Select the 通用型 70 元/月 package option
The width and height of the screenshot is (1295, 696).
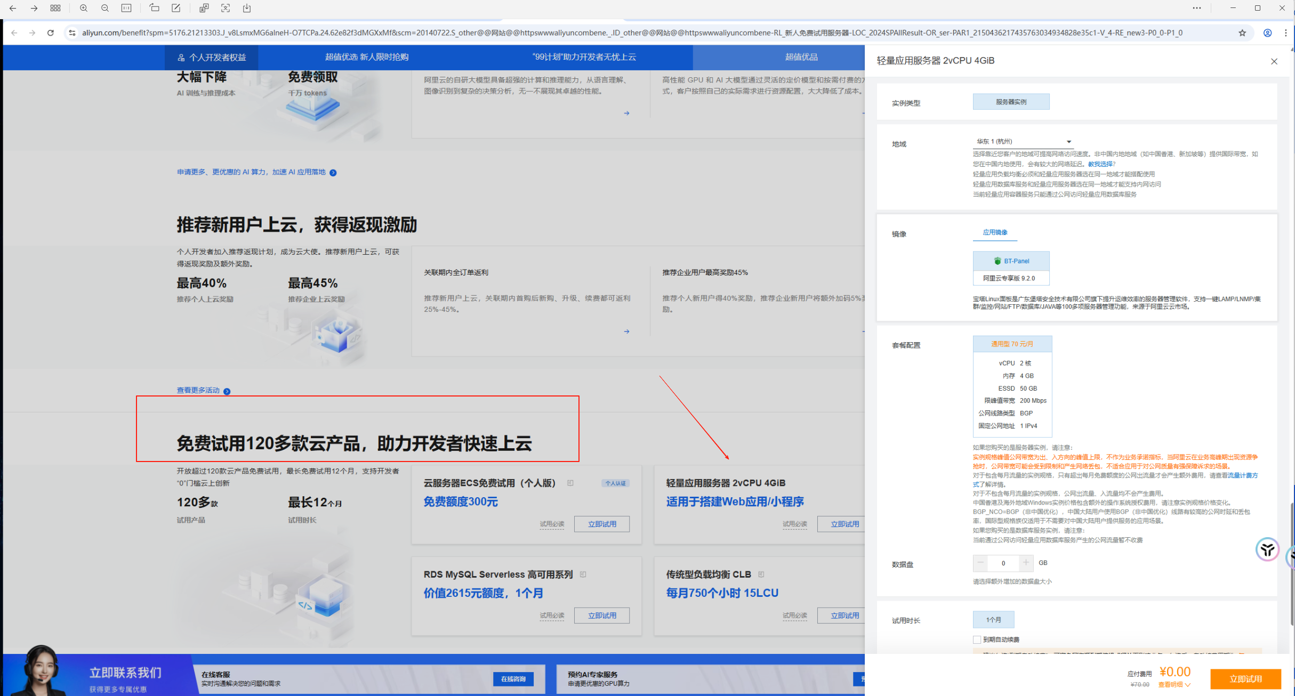click(x=1012, y=344)
